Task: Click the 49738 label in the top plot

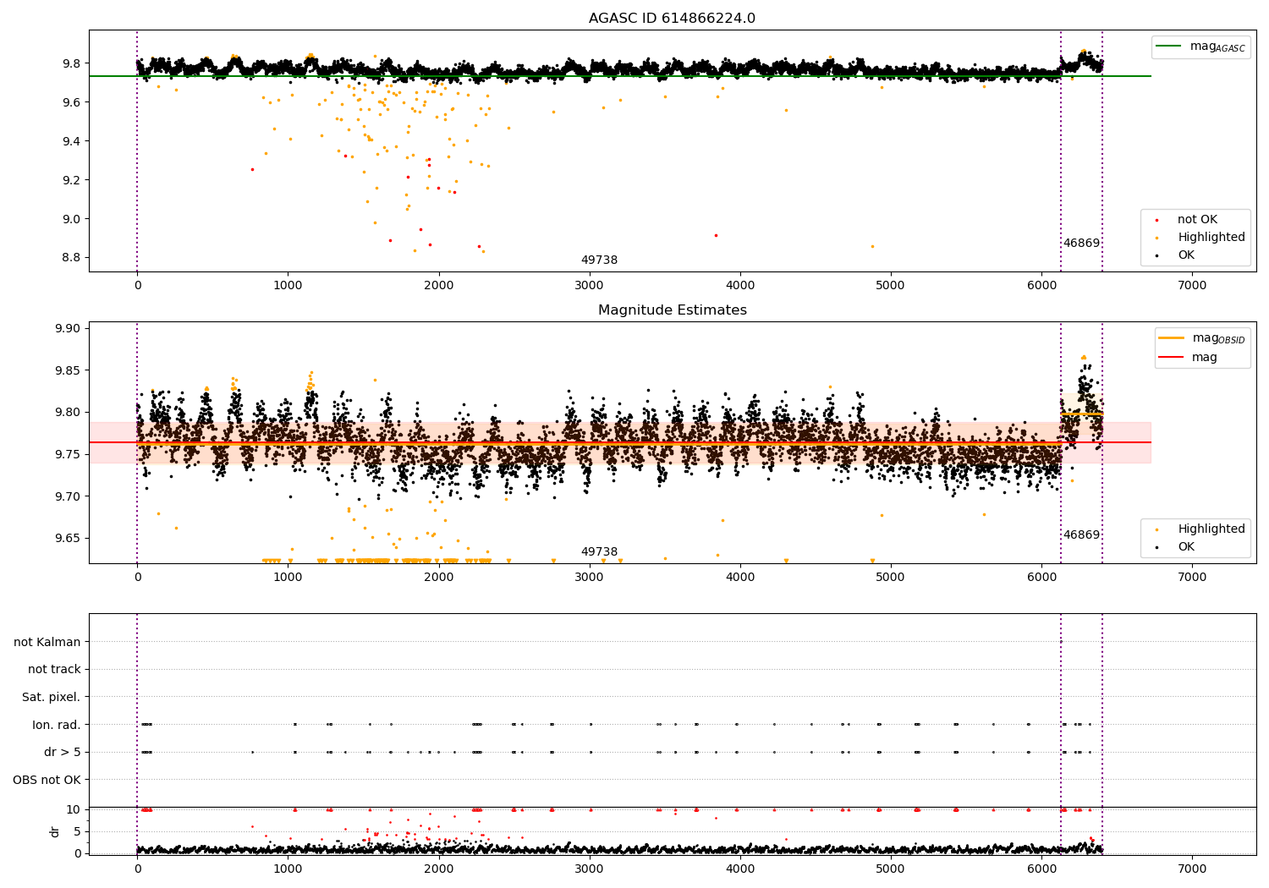Action: (x=599, y=260)
